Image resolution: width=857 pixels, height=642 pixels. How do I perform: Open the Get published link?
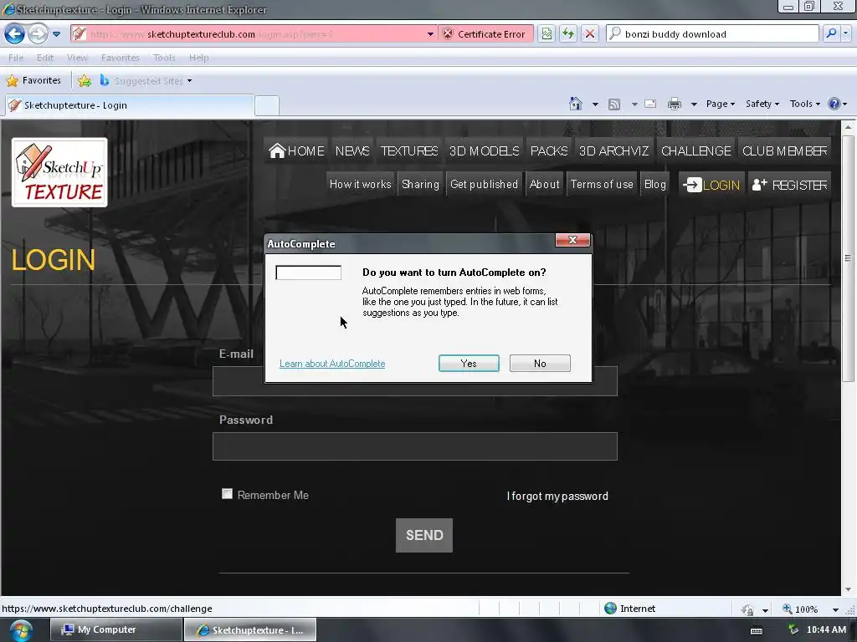(484, 185)
